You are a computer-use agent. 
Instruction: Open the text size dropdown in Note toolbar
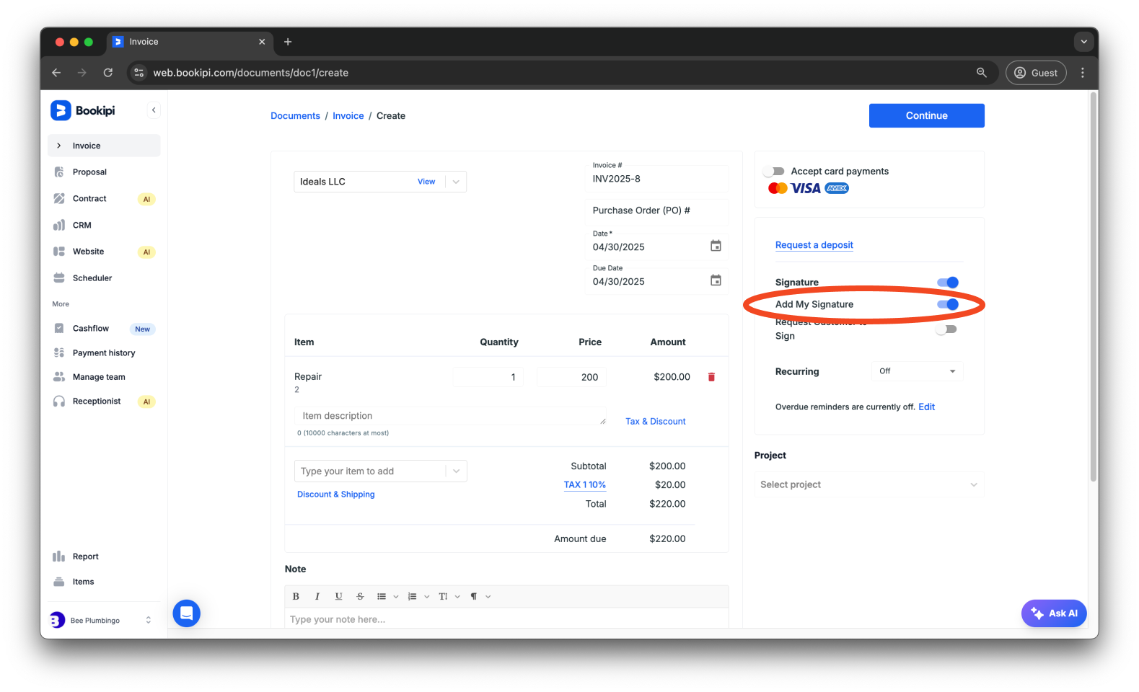(x=449, y=596)
